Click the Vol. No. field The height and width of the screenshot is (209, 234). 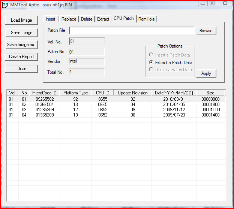(87, 41)
